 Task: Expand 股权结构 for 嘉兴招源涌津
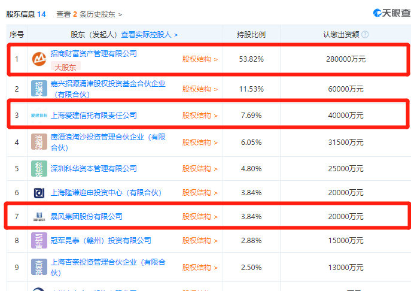(200, 89)
